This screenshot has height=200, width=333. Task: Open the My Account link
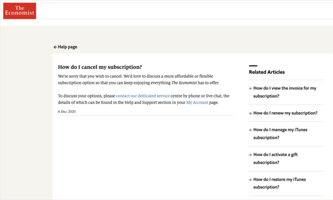[197, 103]
